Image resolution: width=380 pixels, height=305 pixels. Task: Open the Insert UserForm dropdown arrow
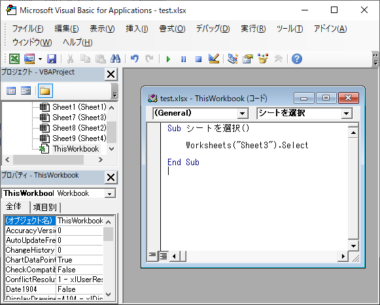pos(40,59)
